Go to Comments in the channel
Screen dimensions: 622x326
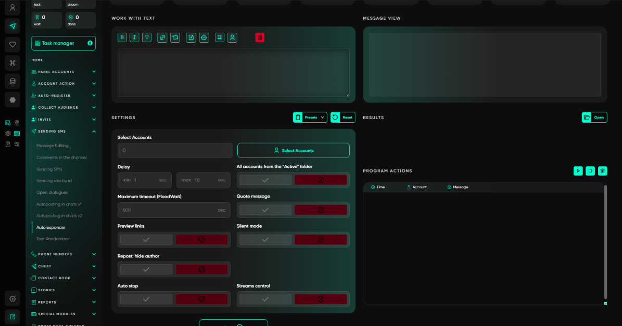(x=61, y=157)
